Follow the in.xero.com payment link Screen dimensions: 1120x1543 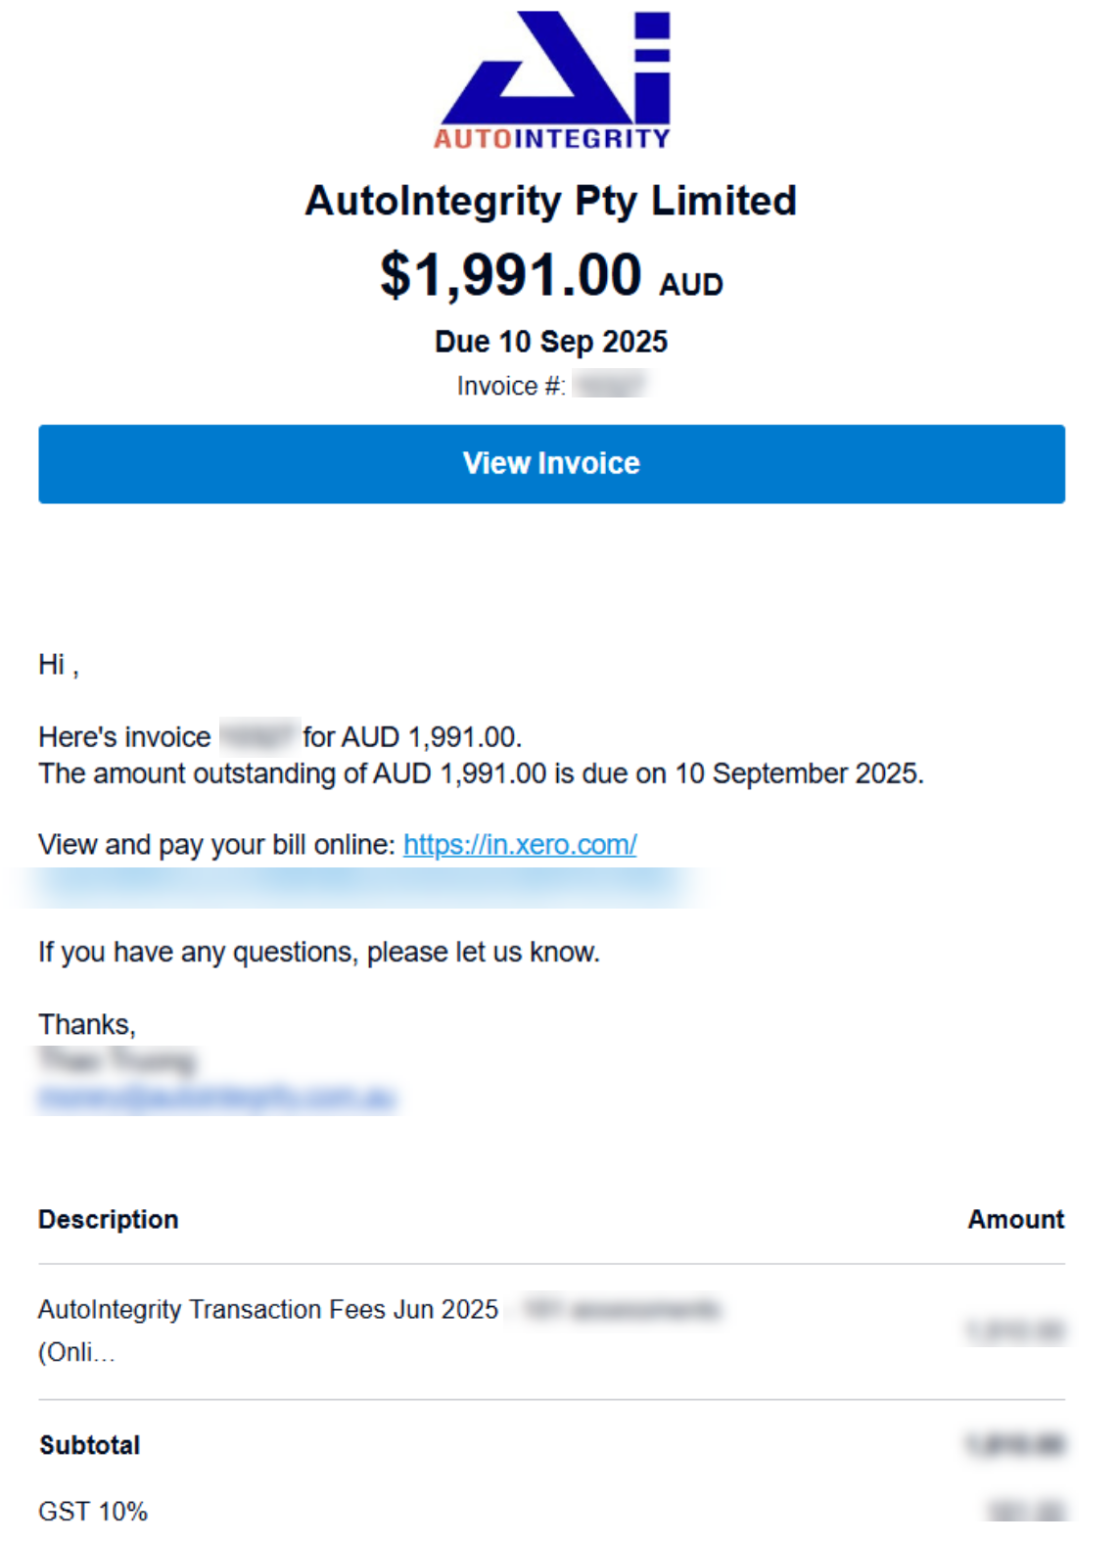tap(520, 844)
